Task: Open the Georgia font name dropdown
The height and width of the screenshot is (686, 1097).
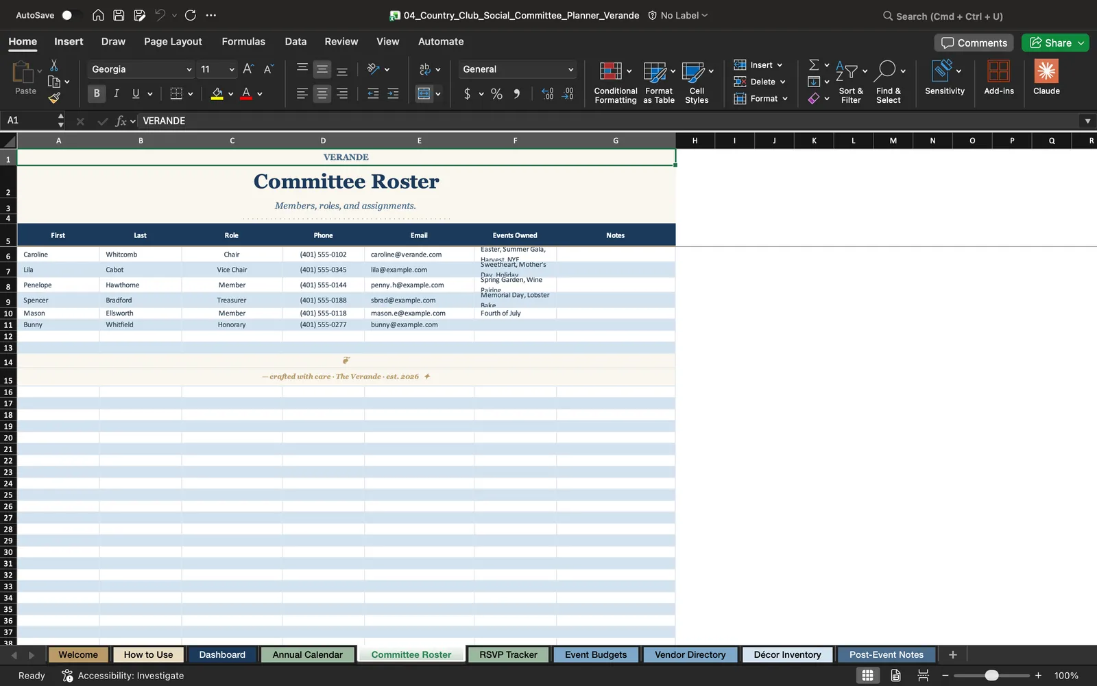Action: [189, 69]
